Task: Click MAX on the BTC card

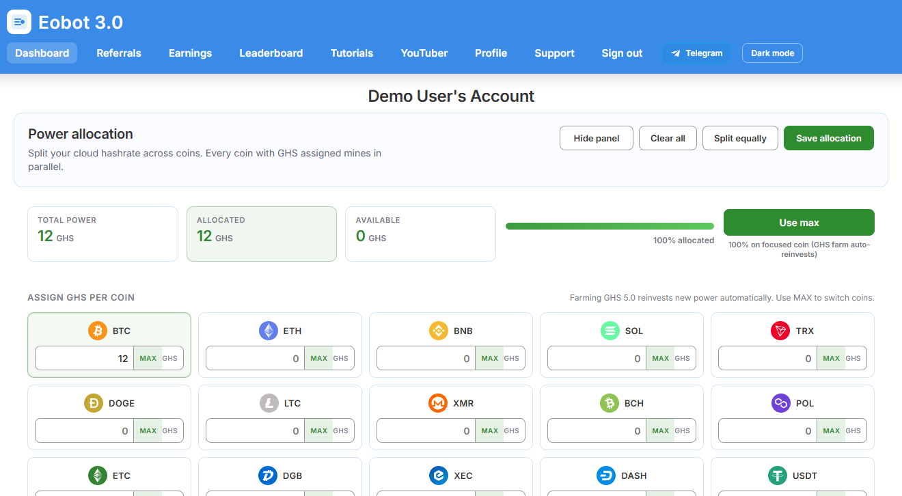Action: (x=148, y=358)
